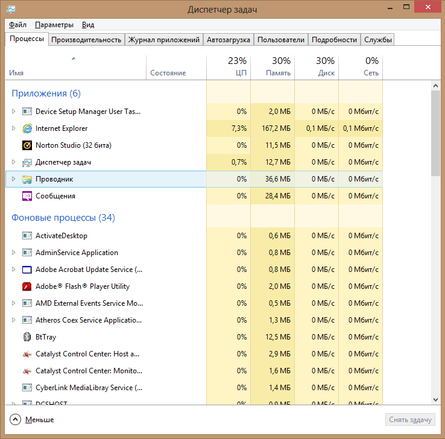Click the Adobe Flash Player Utility icon

[27, 286]
